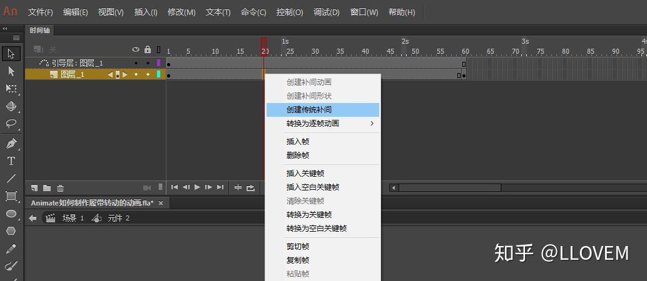Select the Oval tool

[x=11, y=214]
